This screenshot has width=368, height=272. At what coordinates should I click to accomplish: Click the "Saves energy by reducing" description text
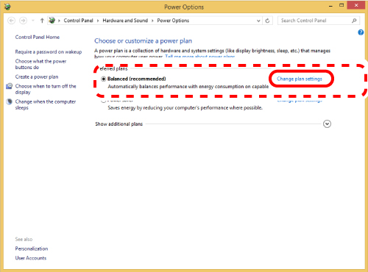click(185, 108)
